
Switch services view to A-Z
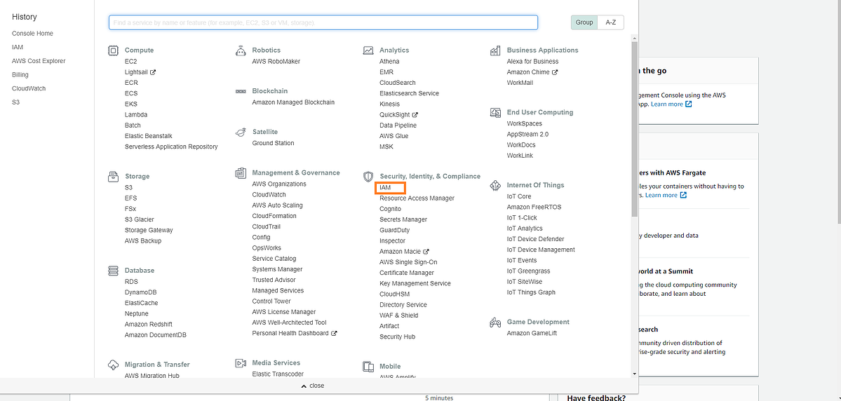(x=610, y=22)
